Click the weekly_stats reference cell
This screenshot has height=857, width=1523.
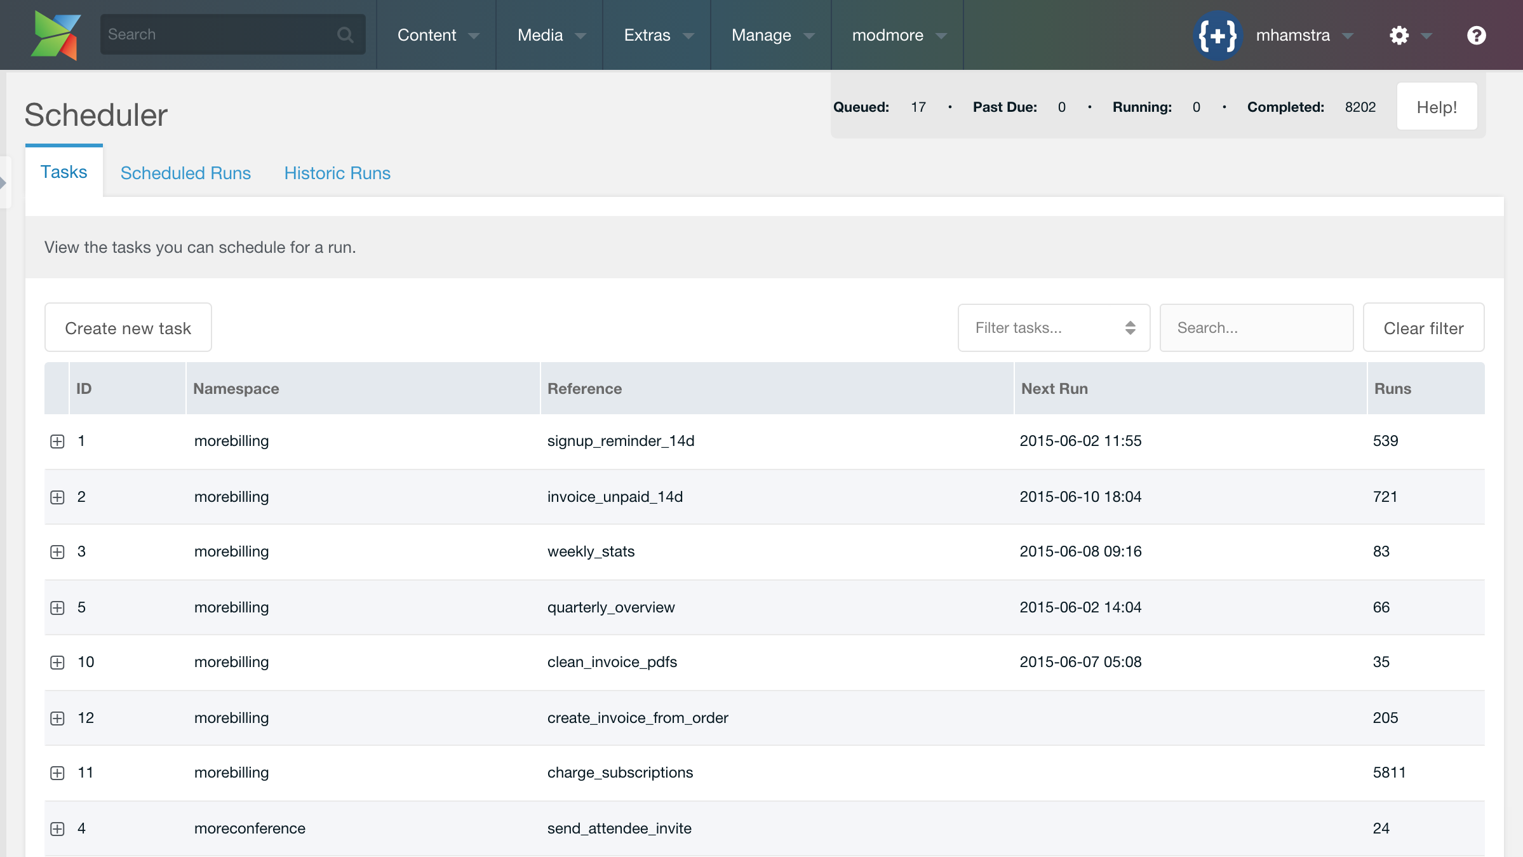tap(591, 551)
